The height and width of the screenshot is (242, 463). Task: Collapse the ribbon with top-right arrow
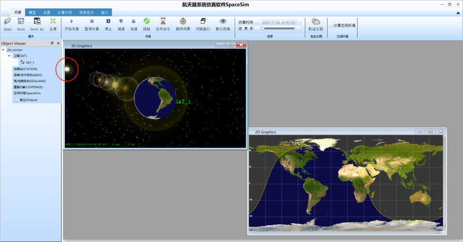[458, 13]
